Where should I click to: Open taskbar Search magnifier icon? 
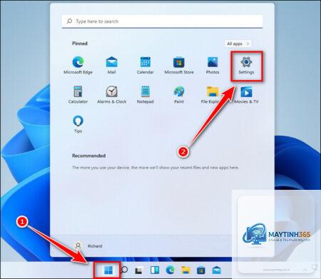pos(124,270)
